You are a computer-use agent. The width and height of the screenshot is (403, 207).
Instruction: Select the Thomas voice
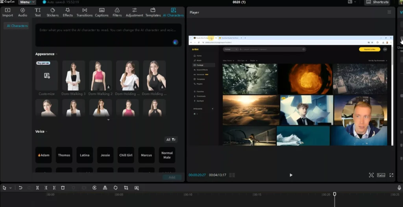pyautogui.click(x=64, y=155)
